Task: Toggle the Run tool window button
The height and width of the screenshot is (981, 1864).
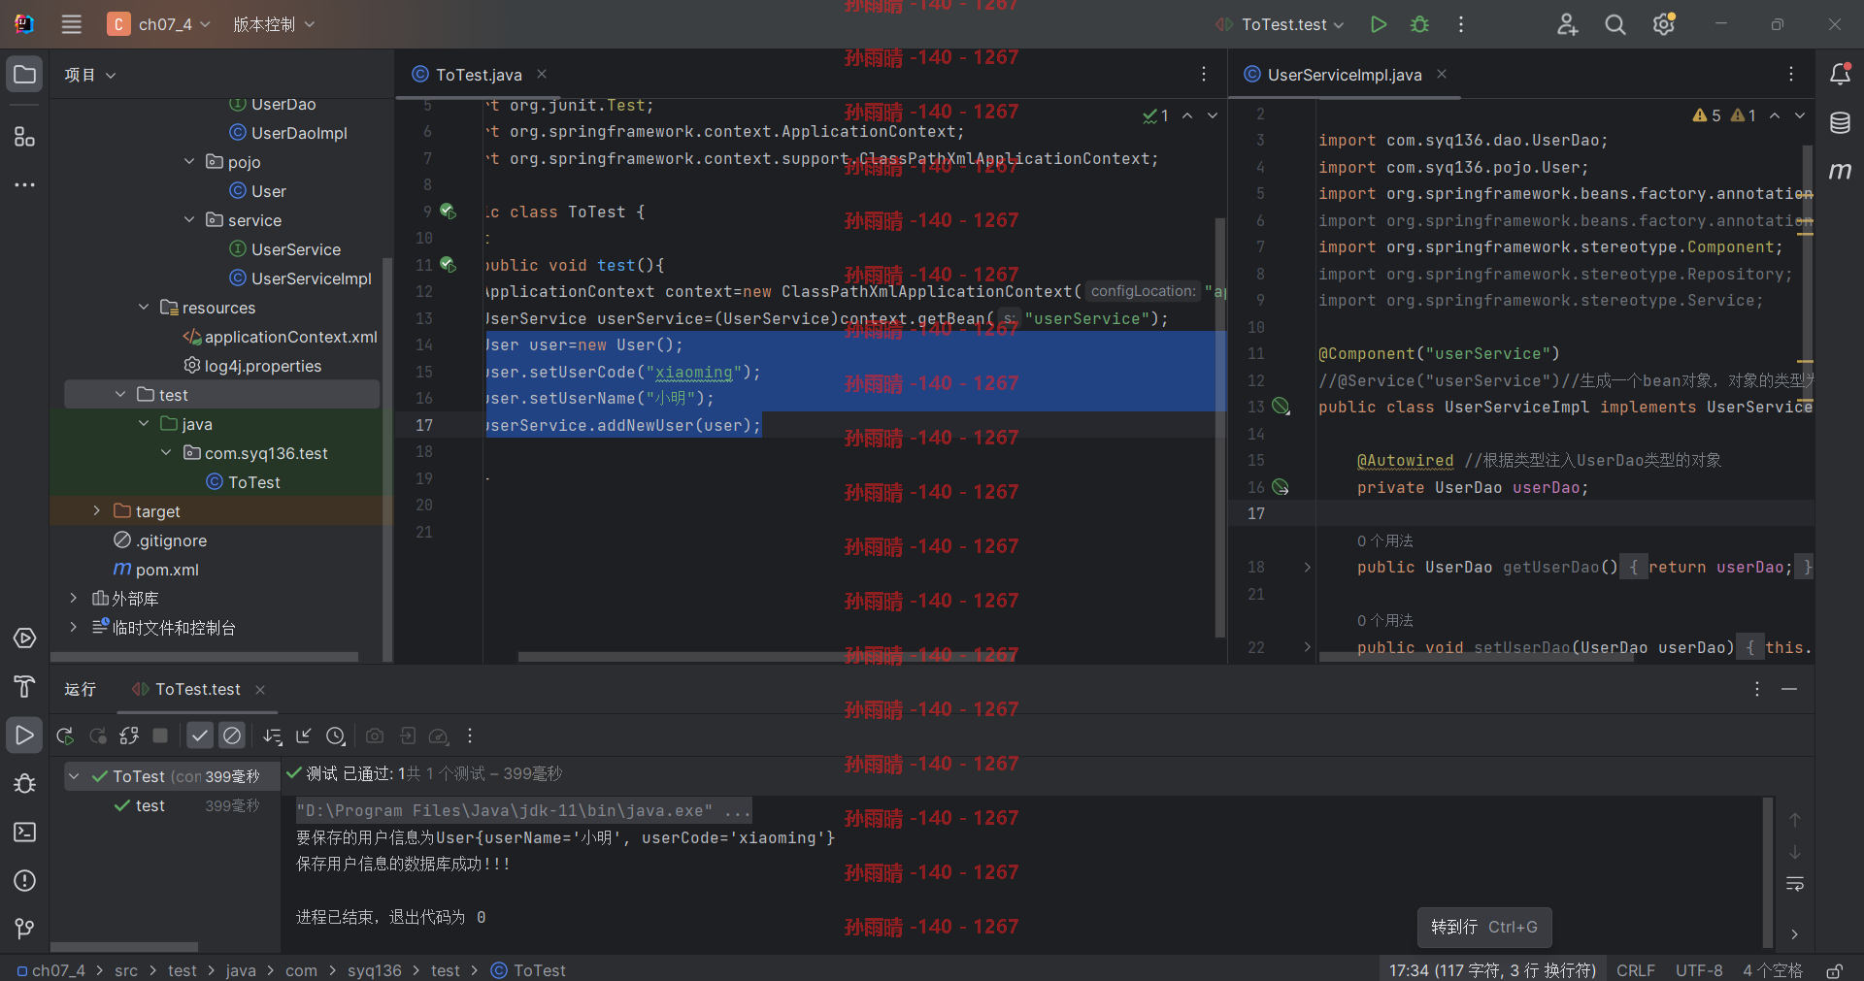Action: pyautogui.click(x=24, y=736)
